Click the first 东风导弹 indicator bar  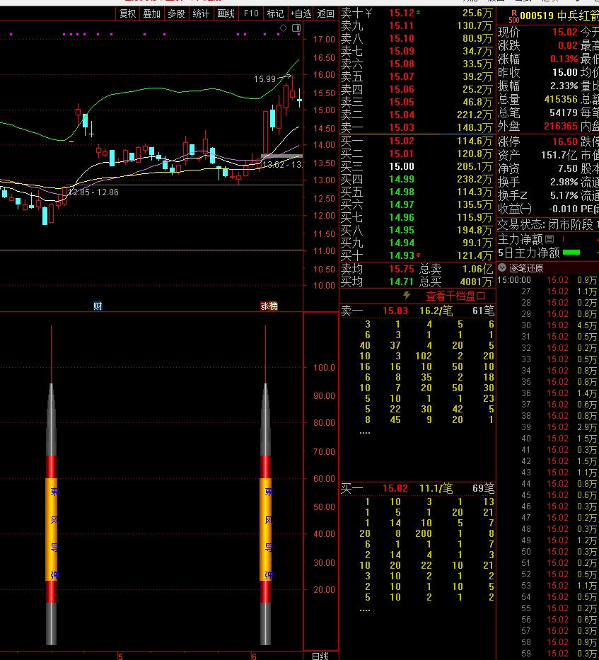pos(52,484)
